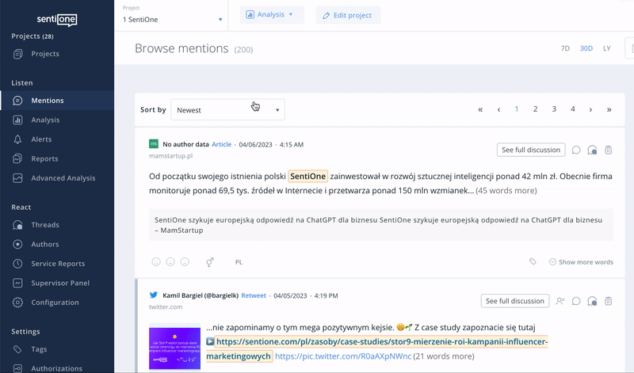
Task: Click the gender icon on first mention
Action: [x=210, y=261]
